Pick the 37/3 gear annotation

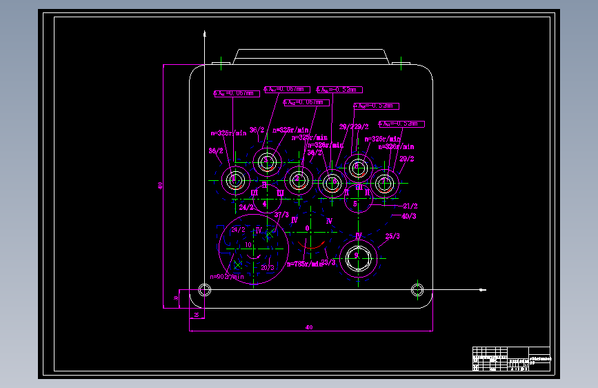[x=281, y=215]
